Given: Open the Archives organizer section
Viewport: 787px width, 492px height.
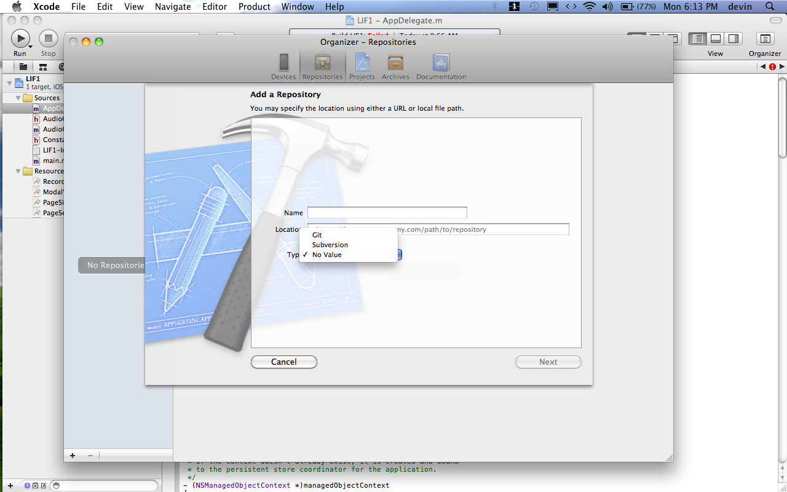Looking at the screenshot, I should [395, 66].
